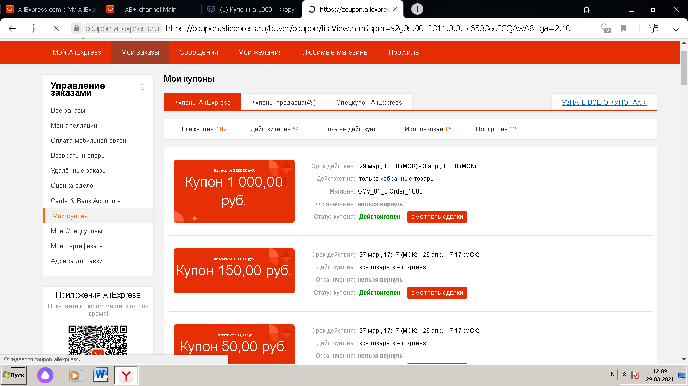Click СМОТРЕТЬ СДЕЛКИ for the 150,00 coupon
The height and width of the screenshot is (386, 688).
pos(437,293)
